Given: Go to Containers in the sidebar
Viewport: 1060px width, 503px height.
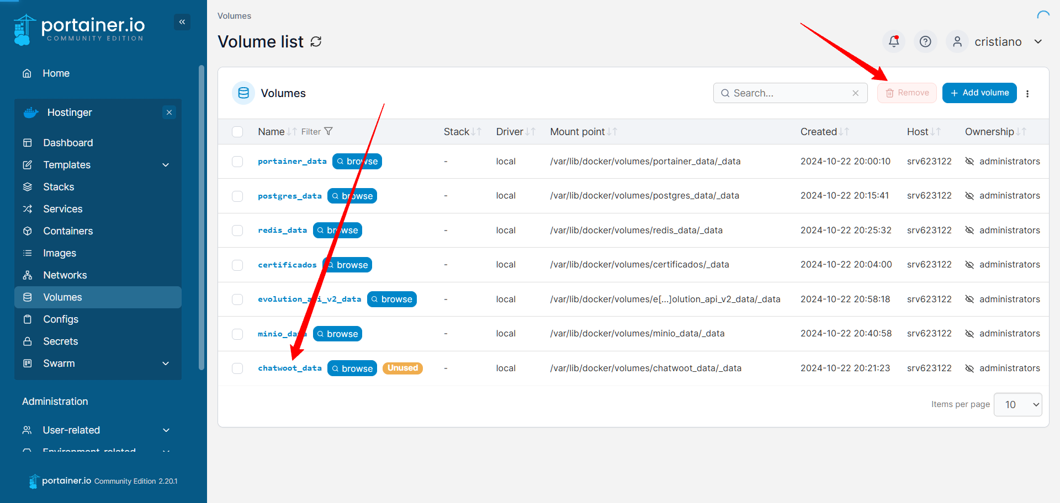Looking at the screenshot, I should tap(68, 231).
